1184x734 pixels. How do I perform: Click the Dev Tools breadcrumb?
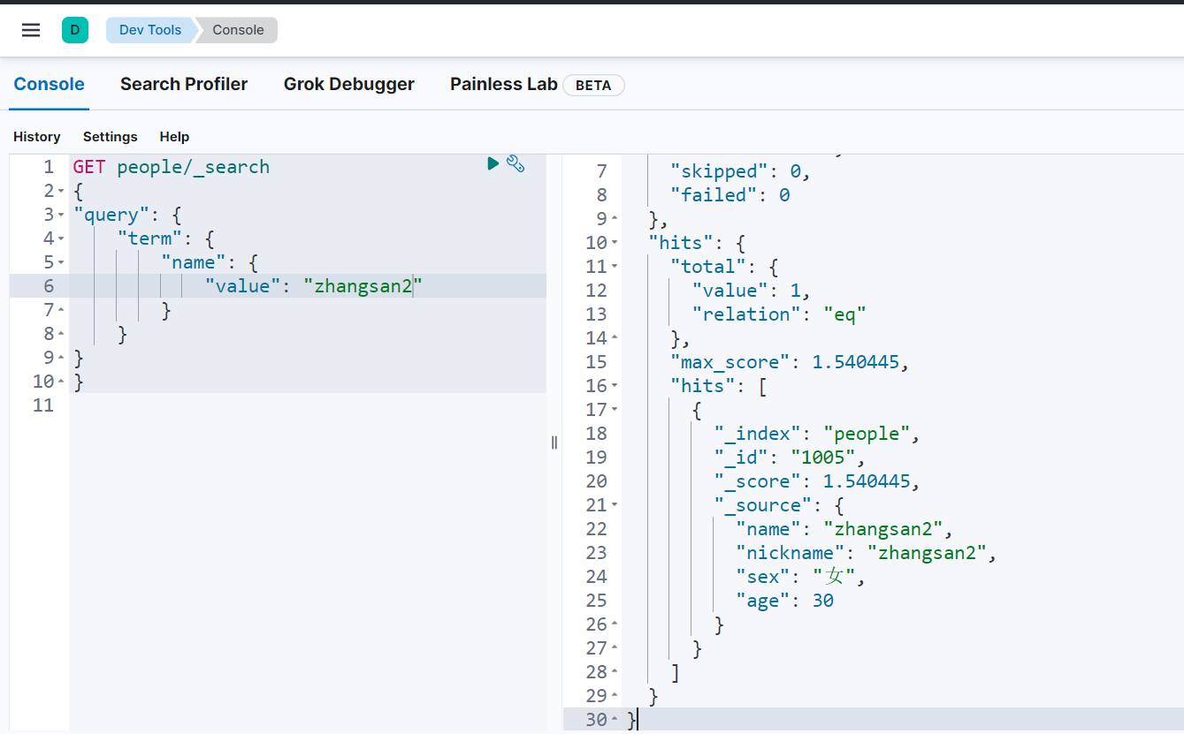pyautogui.click(x=149, y=30)
